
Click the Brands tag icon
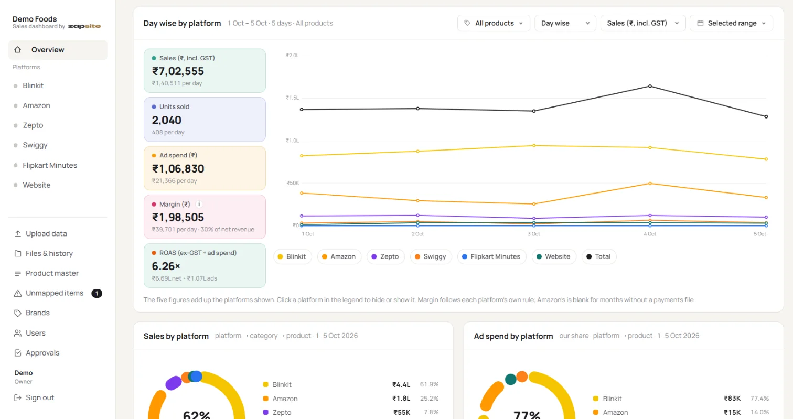click(x=18, y=313)
